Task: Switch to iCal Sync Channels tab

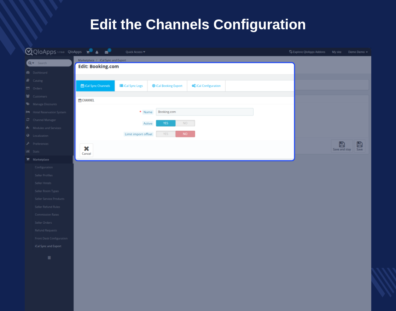Action: (x=95, y=86)
